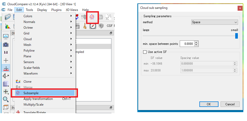Open the four-arrow move mode dropdown icon
Screen dimensions: 247x121
coord(6,92)
